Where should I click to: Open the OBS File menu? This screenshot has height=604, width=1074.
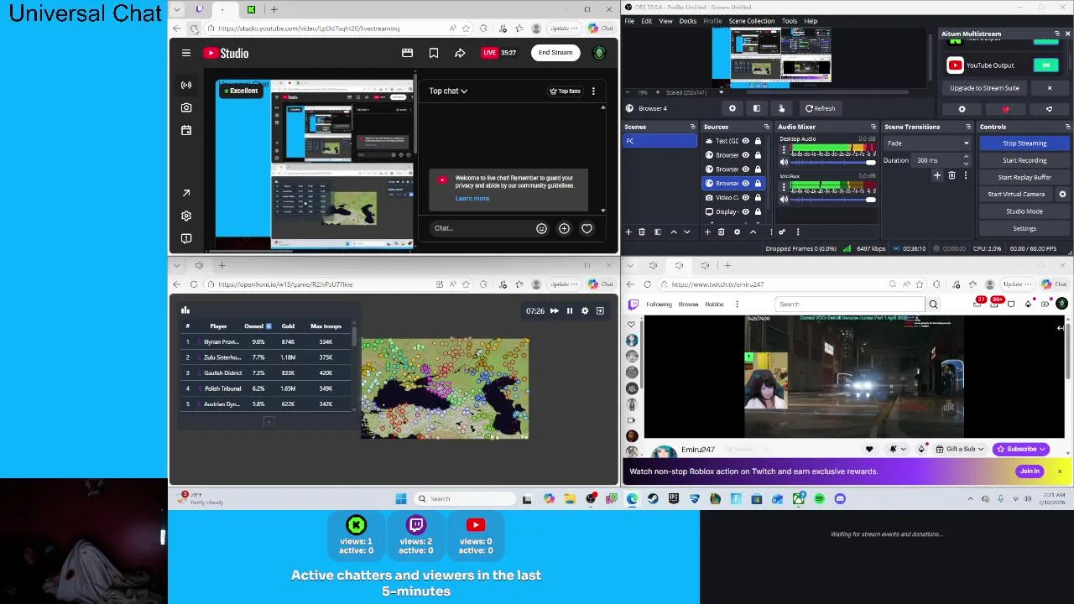[629, 21]
